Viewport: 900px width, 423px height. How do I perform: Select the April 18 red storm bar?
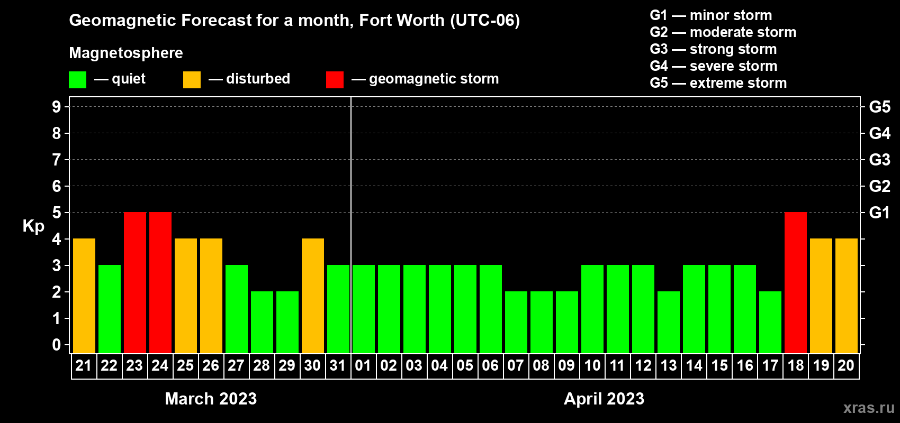pyautogui.click(x=796, y=283)
